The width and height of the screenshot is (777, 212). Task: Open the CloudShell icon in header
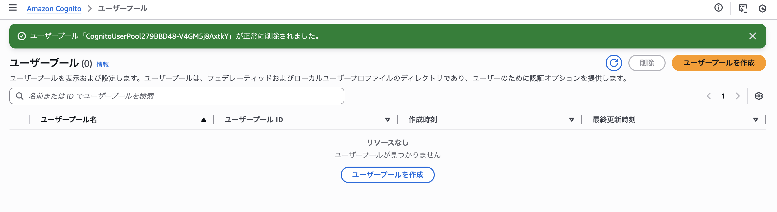pos(742,8)
